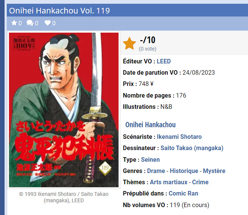Click the cover copyright caption text
The width and height of the screenshot is (248, 215).
pos(64,197)
